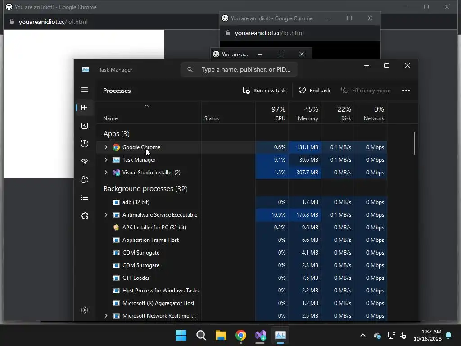The width and height of the screenshot is (461, 346).
Task: Open Performance page icon in sidebar
Action: click(x=85, y=126)
